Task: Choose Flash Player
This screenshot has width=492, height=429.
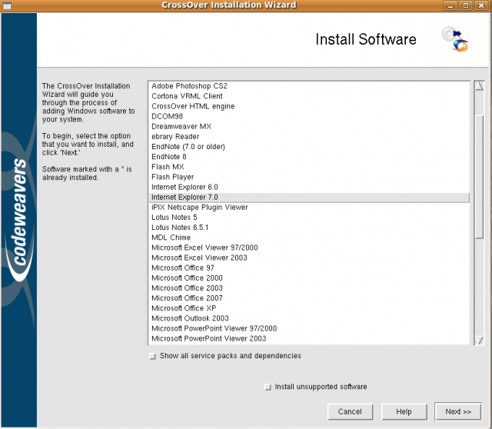Action: [309, 177]
